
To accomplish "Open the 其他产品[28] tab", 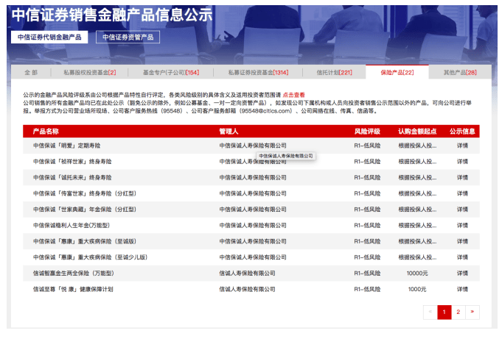I will coord(460,73).
